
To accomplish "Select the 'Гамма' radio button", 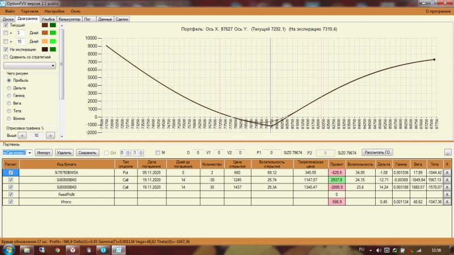I will [9, 95].
